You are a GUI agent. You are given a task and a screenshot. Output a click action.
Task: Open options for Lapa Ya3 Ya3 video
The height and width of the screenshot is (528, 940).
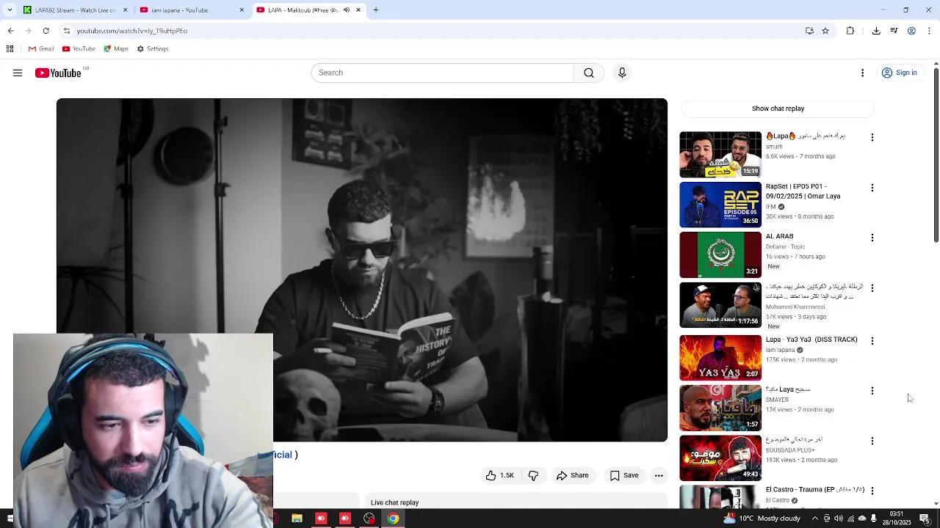[x=872, y=341]
